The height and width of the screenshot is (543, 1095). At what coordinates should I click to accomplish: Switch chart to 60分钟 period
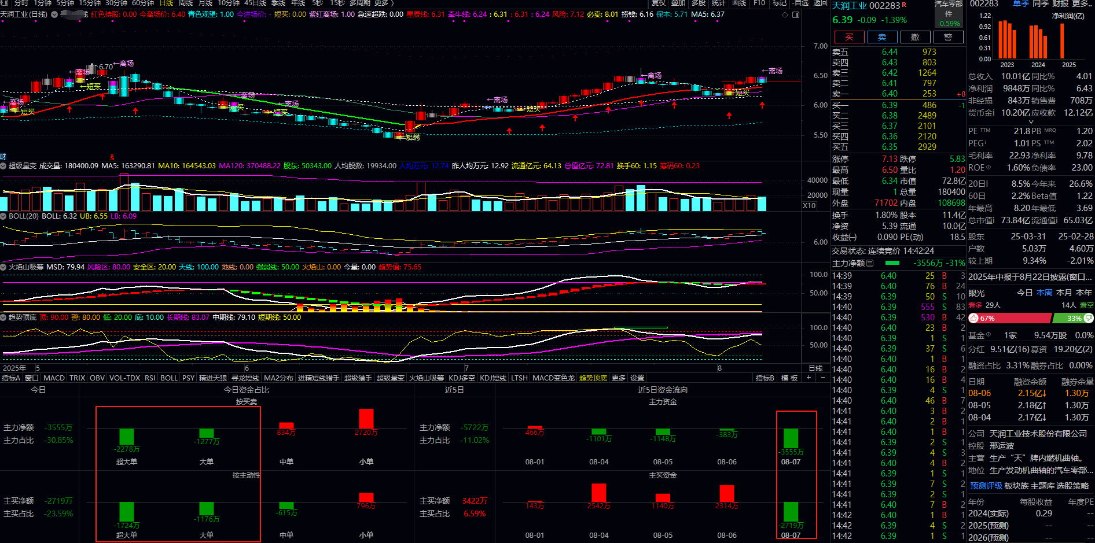[x=143, y=3]
